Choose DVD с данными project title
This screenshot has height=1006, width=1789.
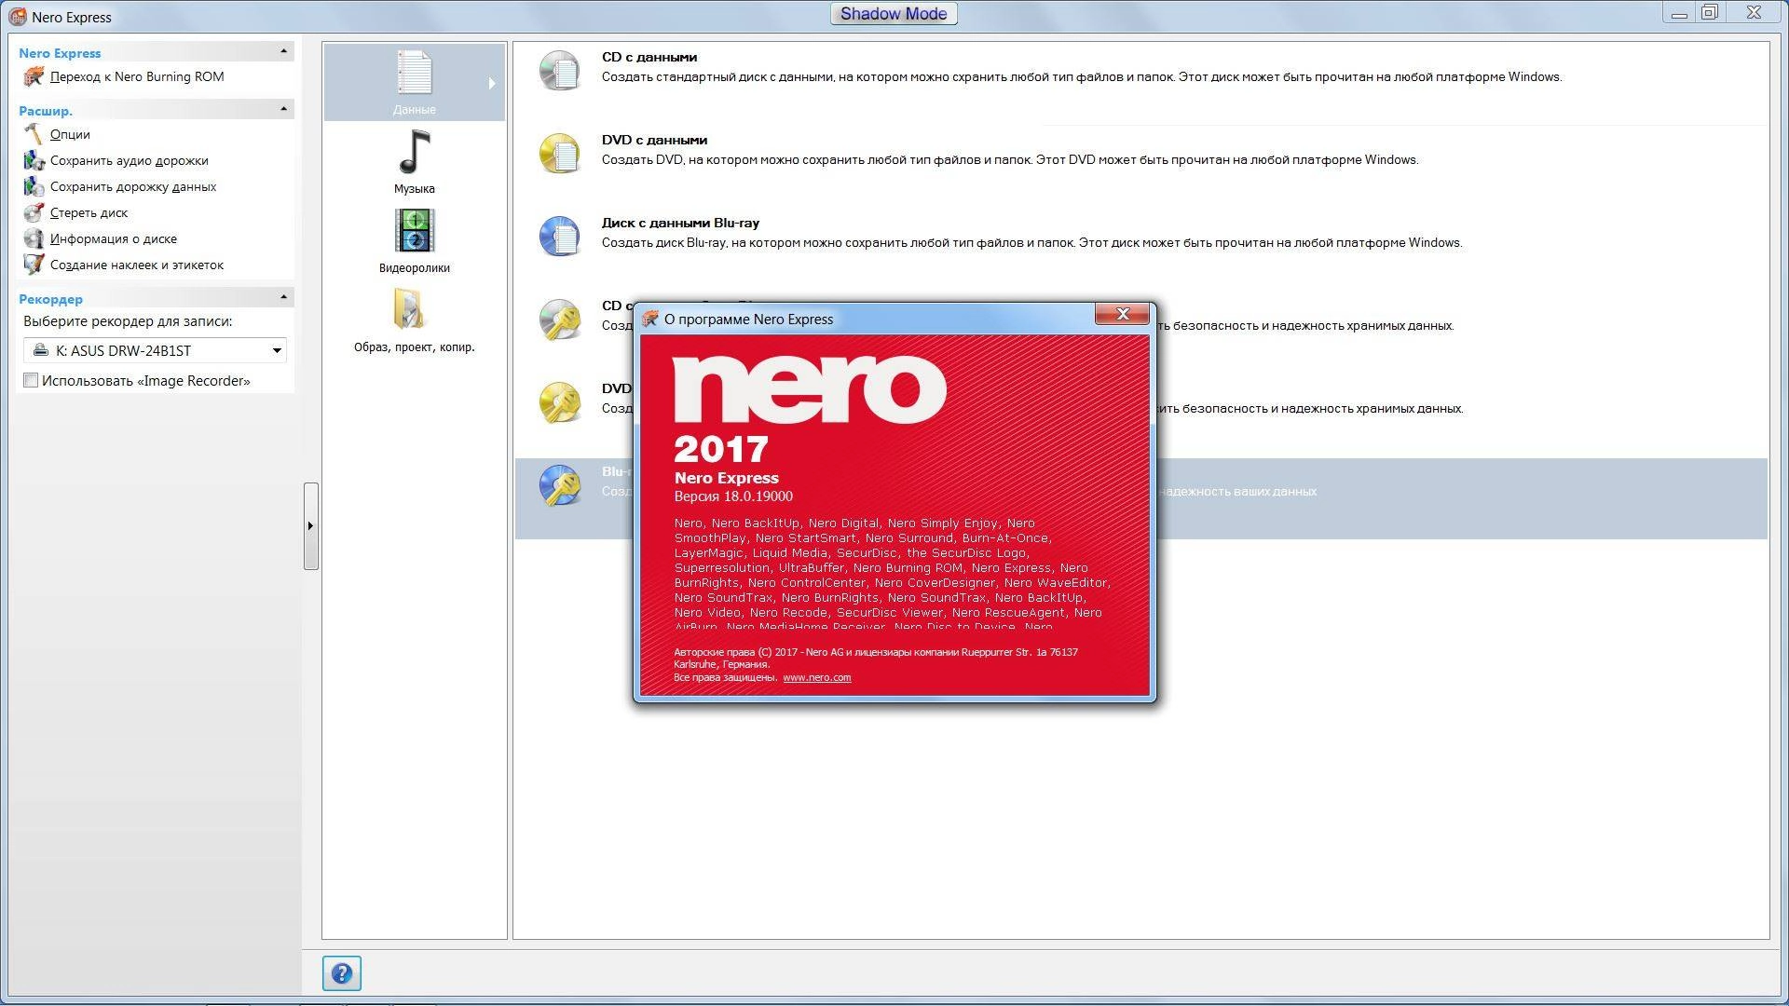pyautogui.click(x=654, y=140)
